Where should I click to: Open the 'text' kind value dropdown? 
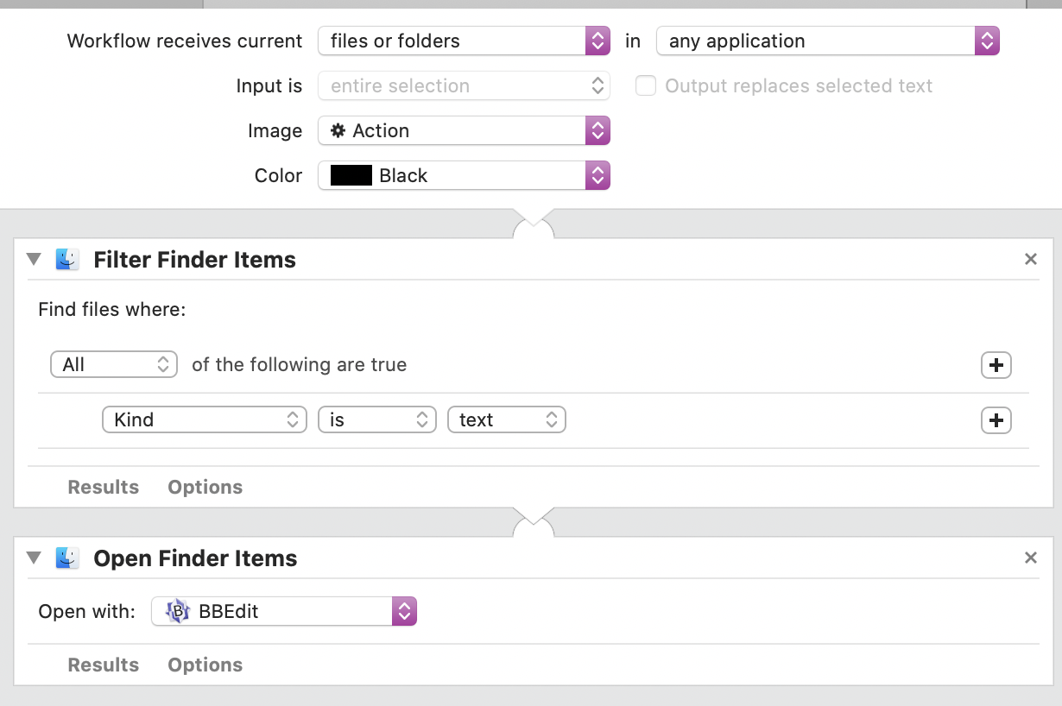pyautogui.click(x=506, y=420)
